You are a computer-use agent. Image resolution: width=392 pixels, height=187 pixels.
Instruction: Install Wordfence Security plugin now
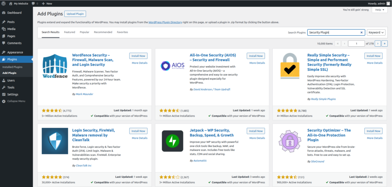click(138, 56)
